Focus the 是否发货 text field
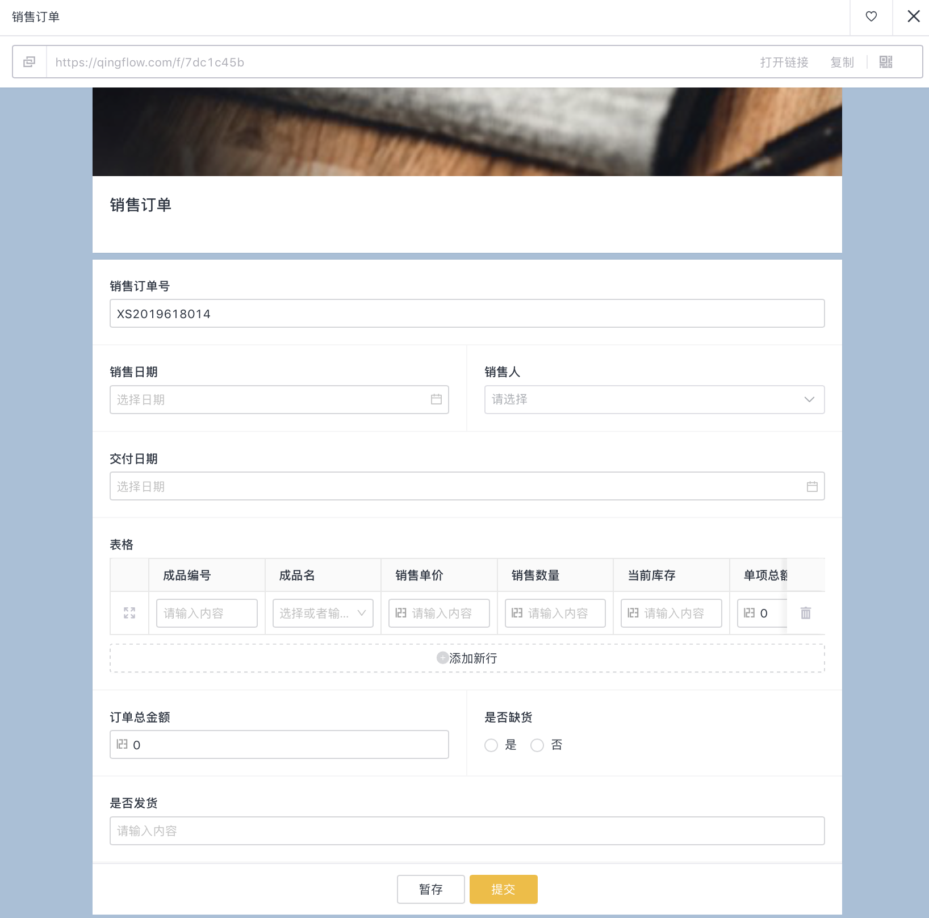 tap(467, 831)
